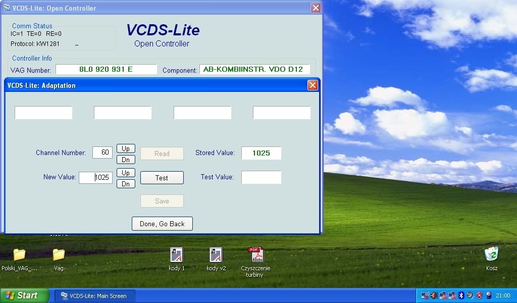
Task: Close the VCDS-Lite Open Controller window
Action: 316,8
